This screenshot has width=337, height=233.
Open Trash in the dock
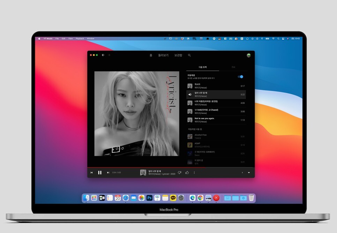[x=251, y=198]
